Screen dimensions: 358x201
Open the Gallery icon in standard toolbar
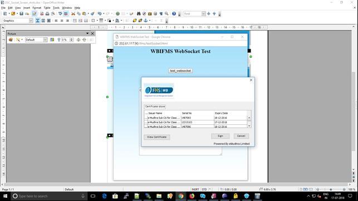pyautogui.click(x=150, y=14)
